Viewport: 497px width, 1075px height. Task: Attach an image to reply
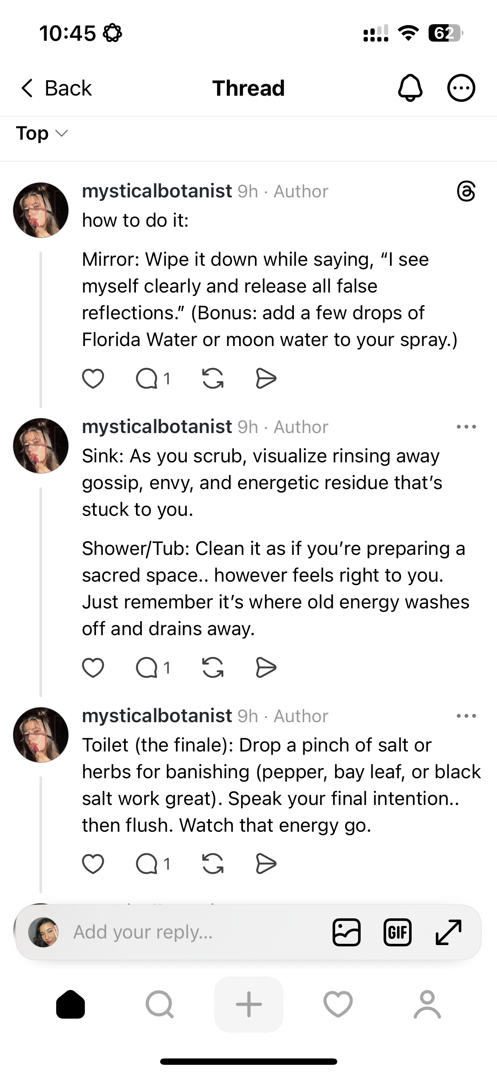point(347,932)
